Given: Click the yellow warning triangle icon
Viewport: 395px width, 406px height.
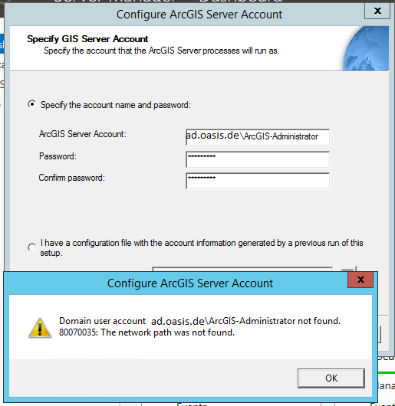Looking at the screenshot, I should 40,328.
